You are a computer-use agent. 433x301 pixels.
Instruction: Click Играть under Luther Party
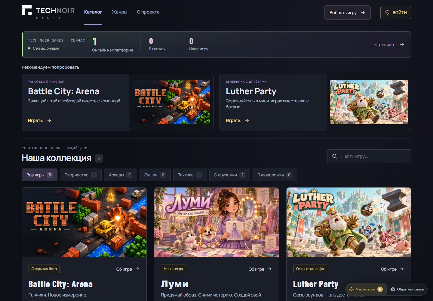tap(237, 120)
